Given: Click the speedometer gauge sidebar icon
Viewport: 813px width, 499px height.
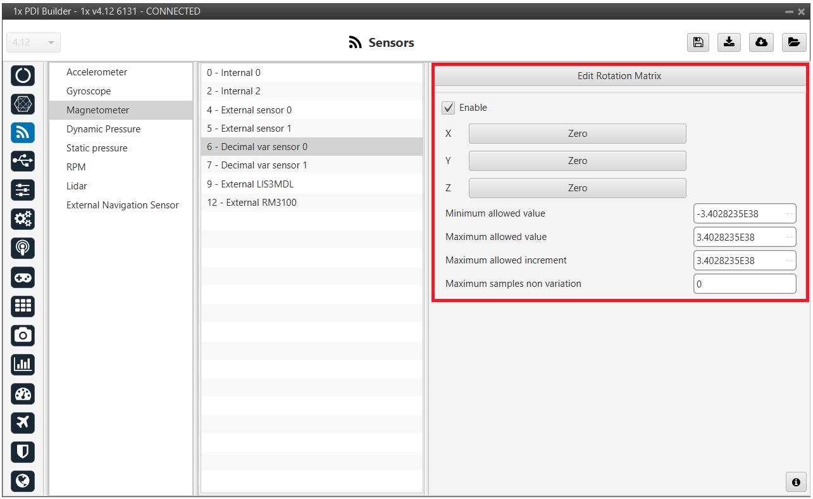Looking at the screenshot, I should pyautogui.click(x=23, y=393).
